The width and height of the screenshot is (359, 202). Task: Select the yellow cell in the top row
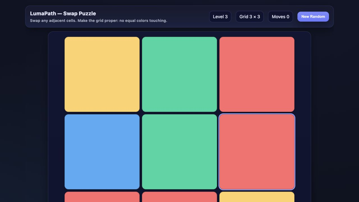[x=102, y=74]
